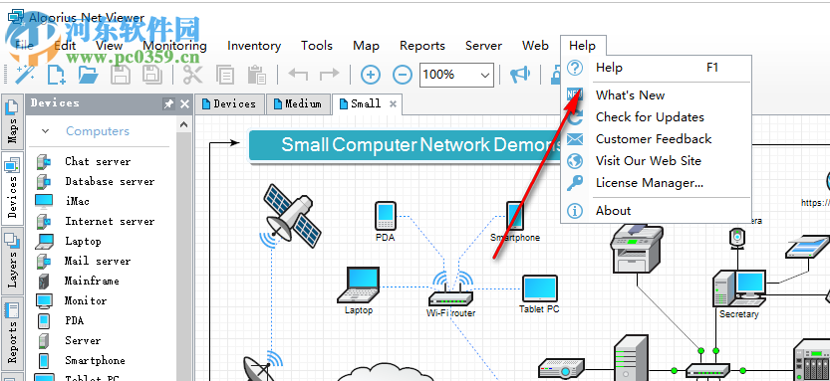Viewport: 830px width, 381px height.
Task: Zoom in with the plus icon
Action: (371, 75)
